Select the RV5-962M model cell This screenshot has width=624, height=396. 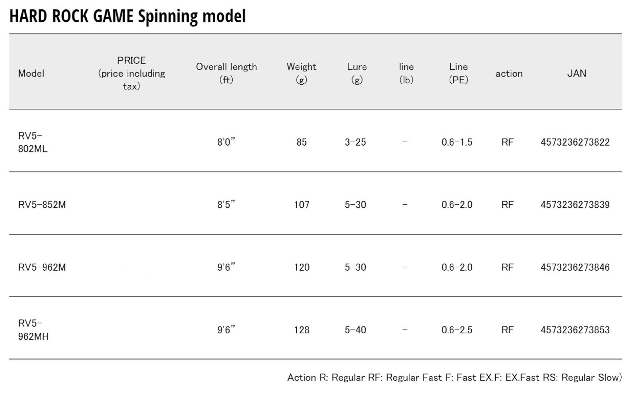click(x=42, y=267)
